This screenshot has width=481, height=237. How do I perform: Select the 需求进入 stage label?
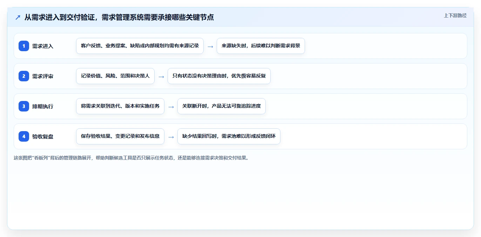(x=43, y=46)
